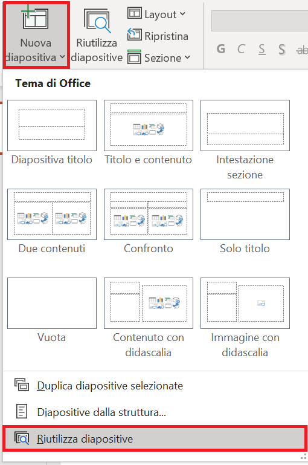Click the Nuova diapositiva slide icon

35,18
